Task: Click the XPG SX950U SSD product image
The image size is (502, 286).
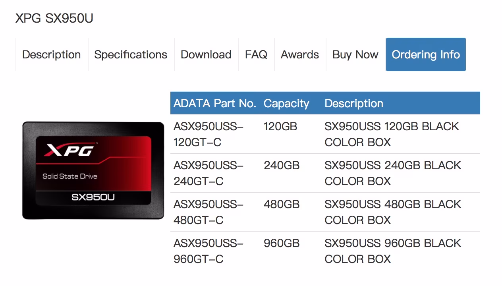Action: (x=93, y=170)
